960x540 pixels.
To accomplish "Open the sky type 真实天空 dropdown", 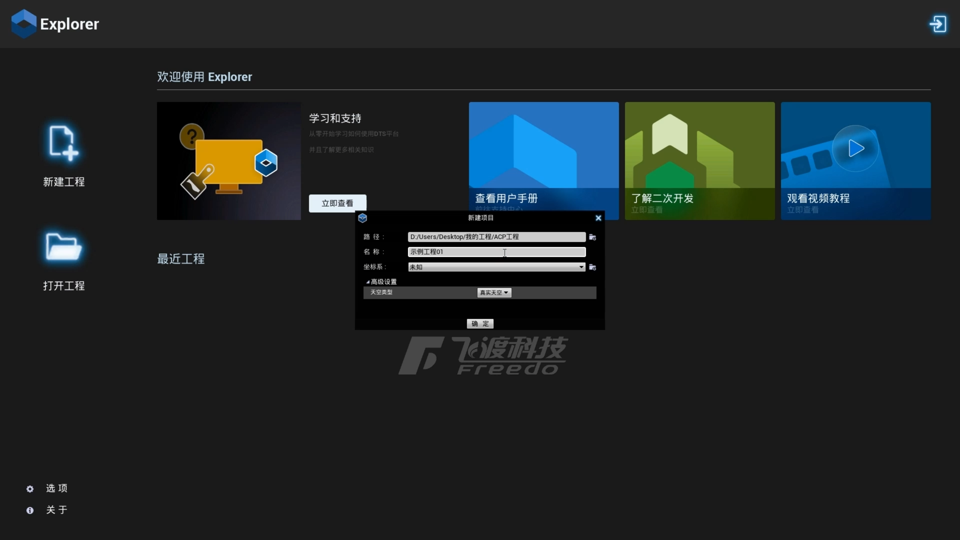I will [494, 292].
